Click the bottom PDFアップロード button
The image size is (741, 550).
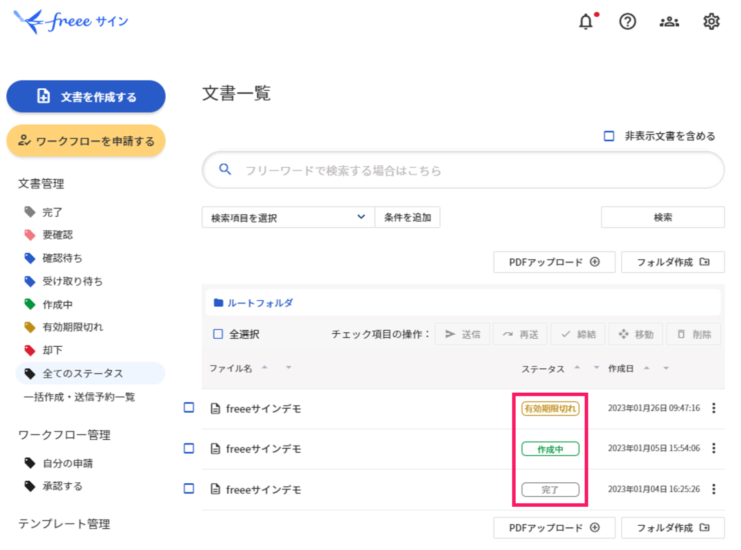[554, 527]
